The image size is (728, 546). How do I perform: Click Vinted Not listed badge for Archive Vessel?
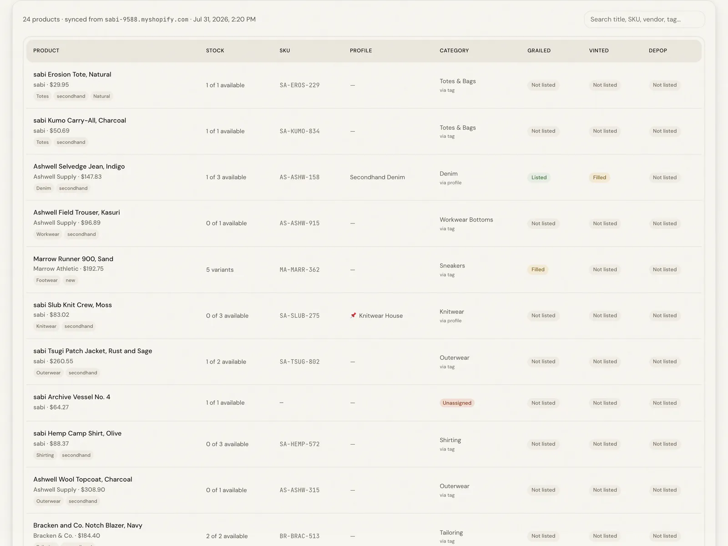605,403
